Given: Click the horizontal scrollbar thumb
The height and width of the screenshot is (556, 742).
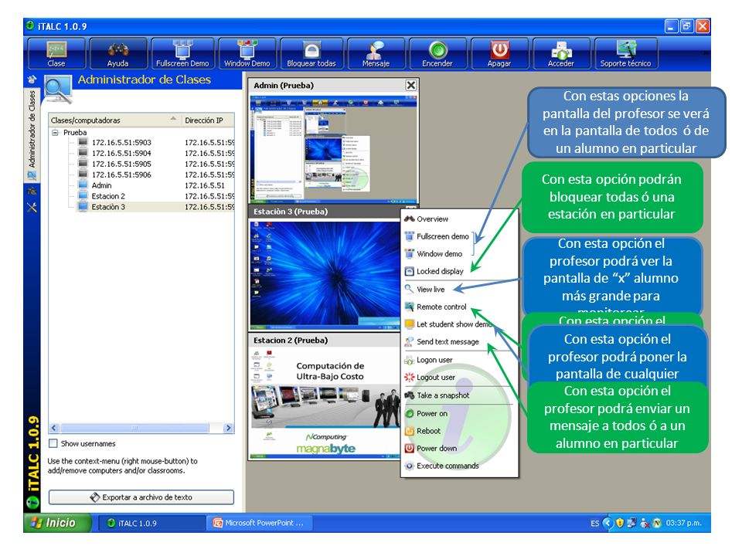Looking at the screenshot, I should point(134,428).
